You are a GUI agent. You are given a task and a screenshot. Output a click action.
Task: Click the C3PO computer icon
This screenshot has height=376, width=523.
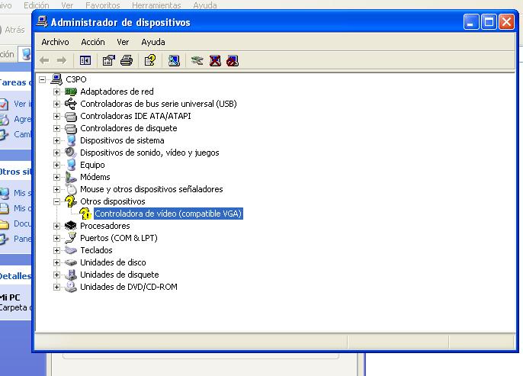tap(56, 79)
